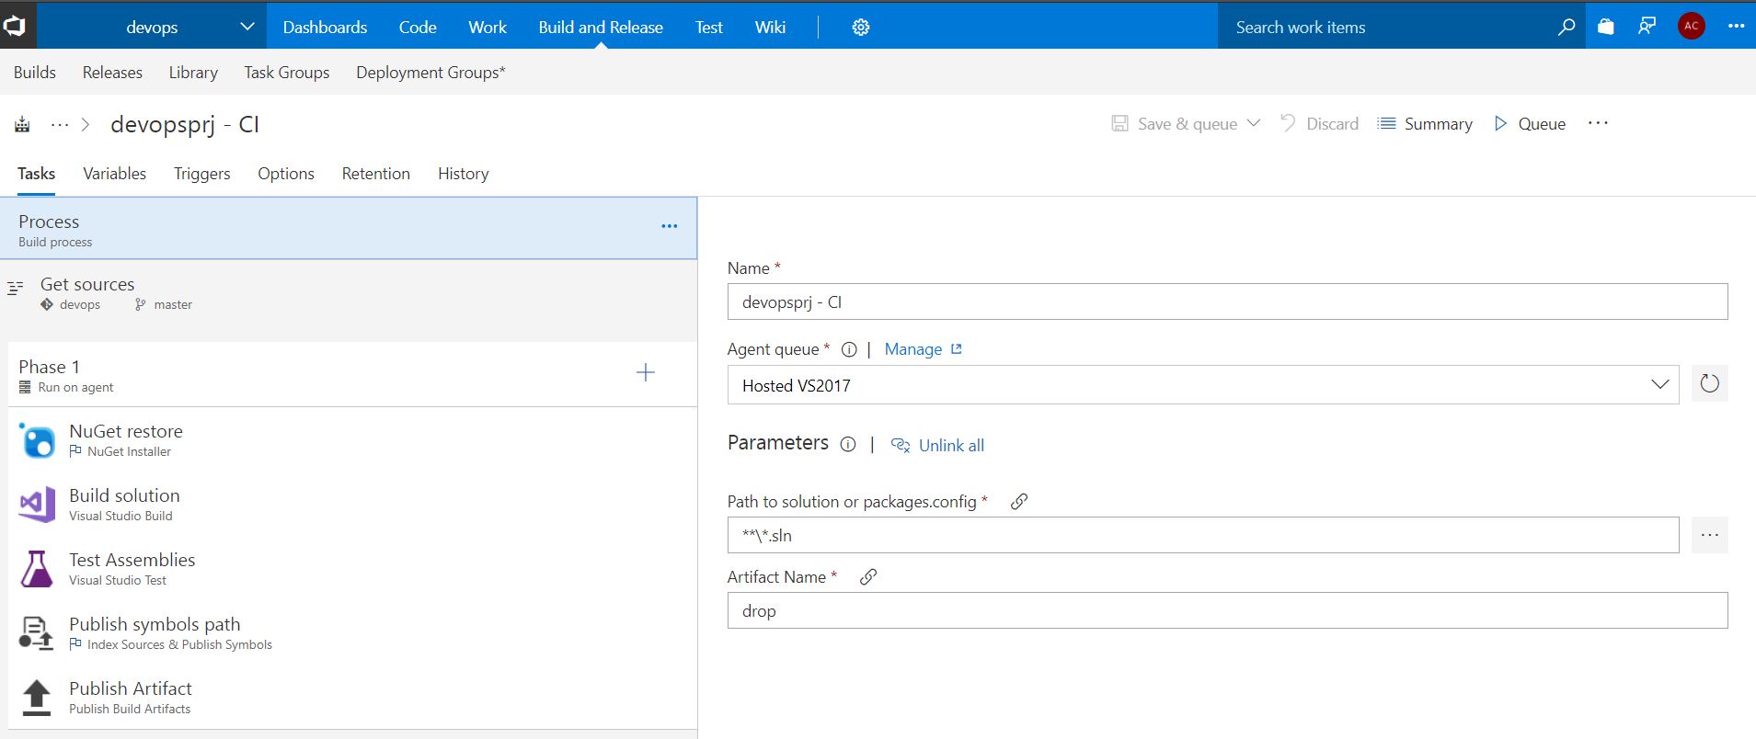Select the Build solution task
1756x739 pixels.
(x=352, y=504)
